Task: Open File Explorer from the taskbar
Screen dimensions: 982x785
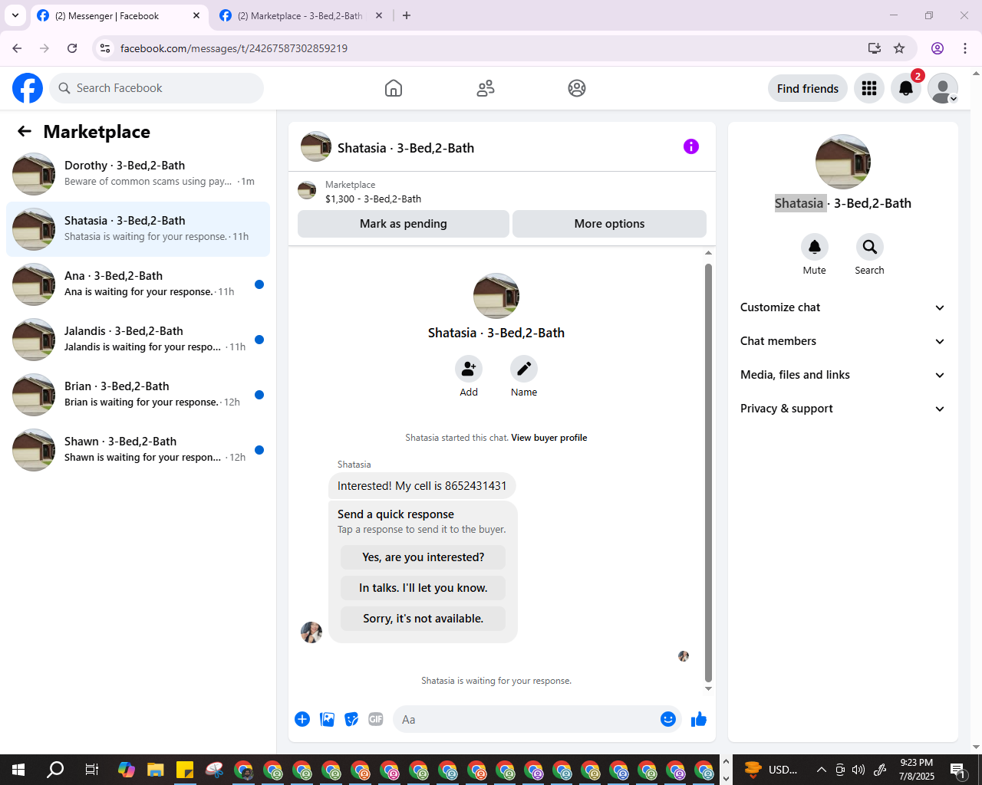Action: 156,770
